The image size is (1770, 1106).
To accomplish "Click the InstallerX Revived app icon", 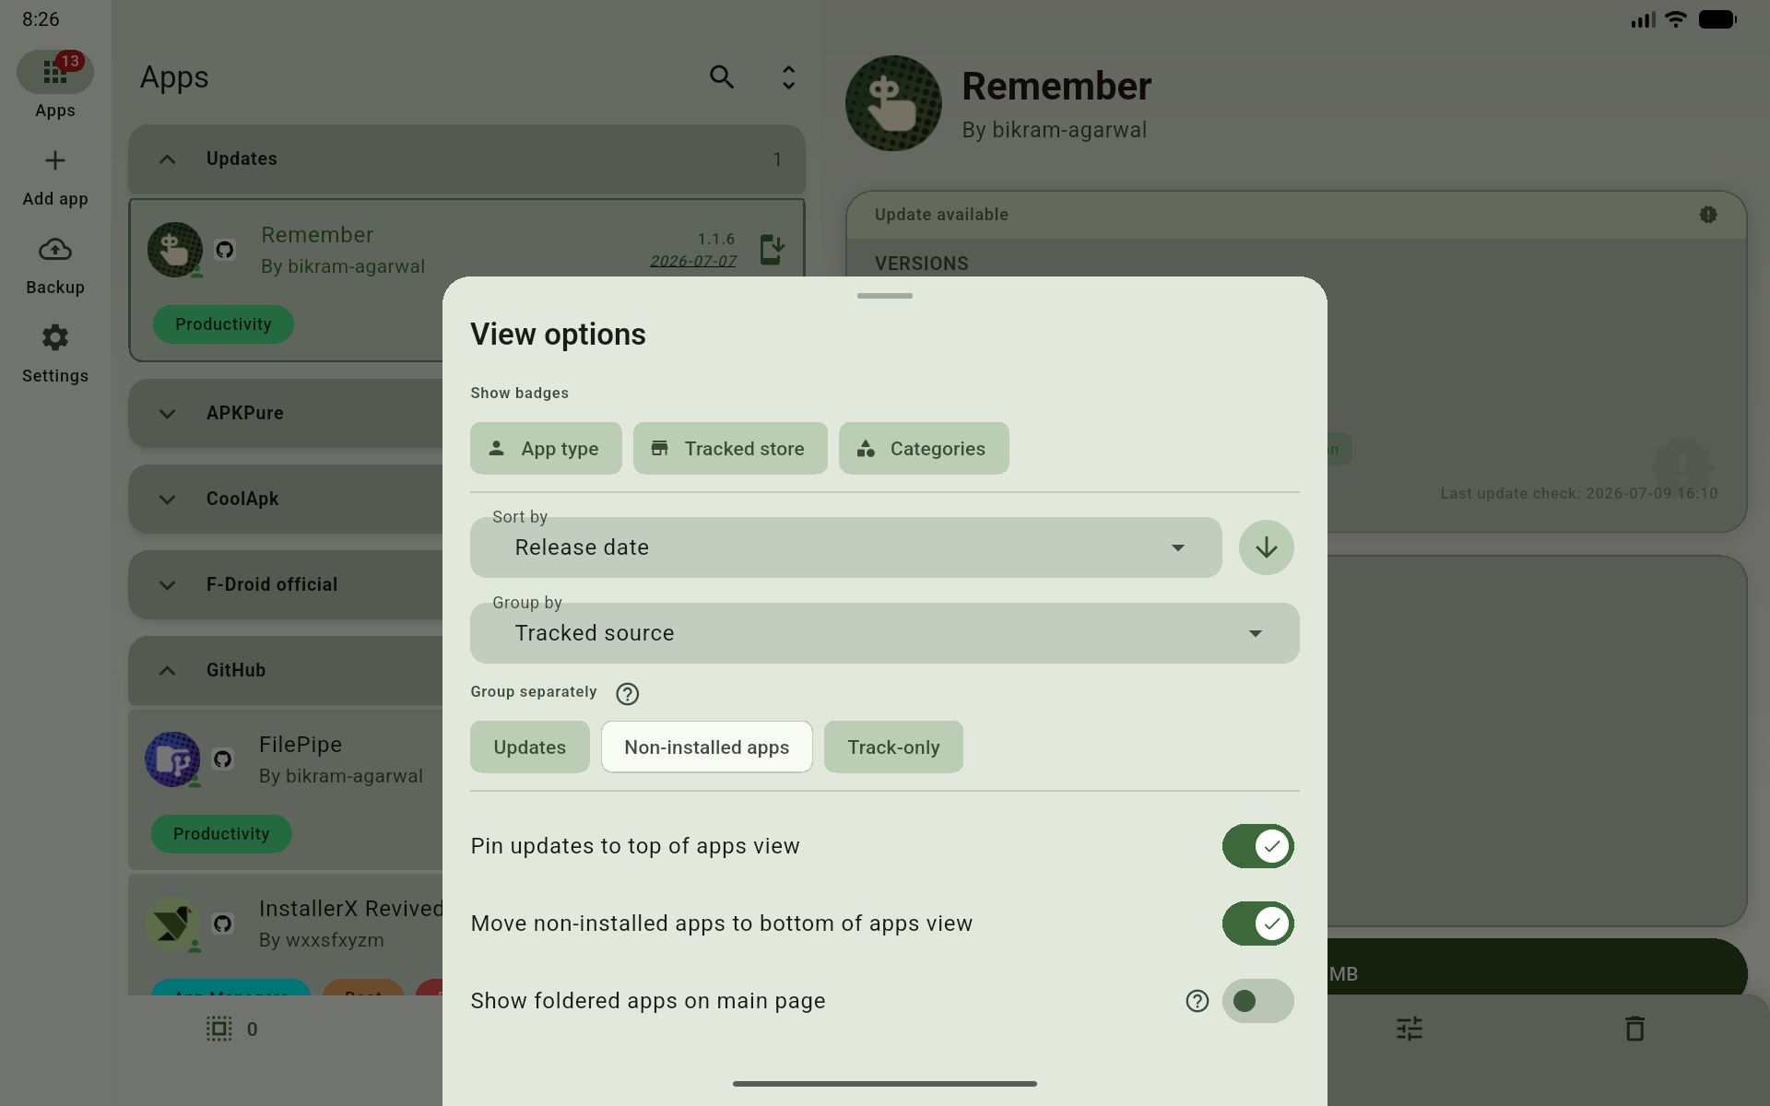I will [172, 924].
